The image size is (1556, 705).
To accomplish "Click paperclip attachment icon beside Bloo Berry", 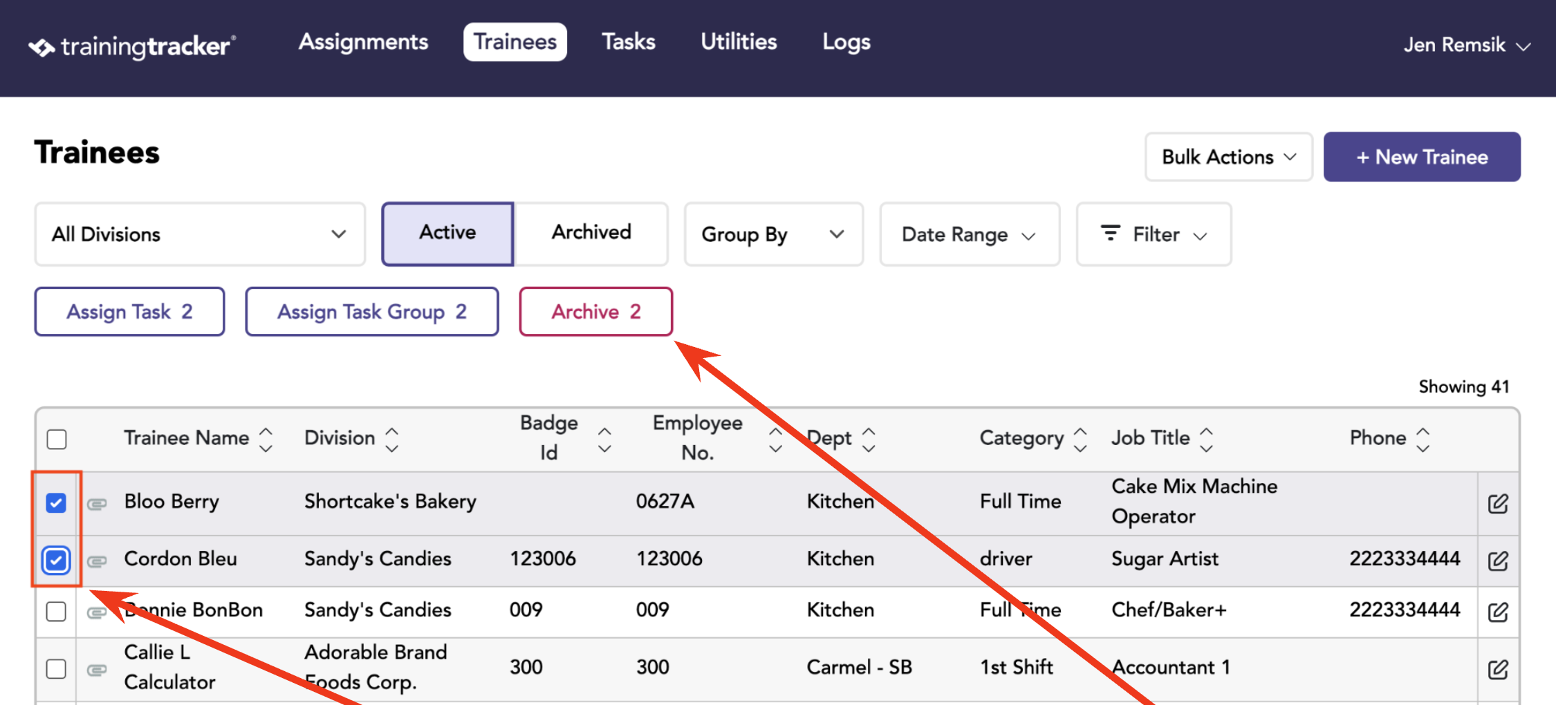I will pyautogui.click(x=97, y=504).
